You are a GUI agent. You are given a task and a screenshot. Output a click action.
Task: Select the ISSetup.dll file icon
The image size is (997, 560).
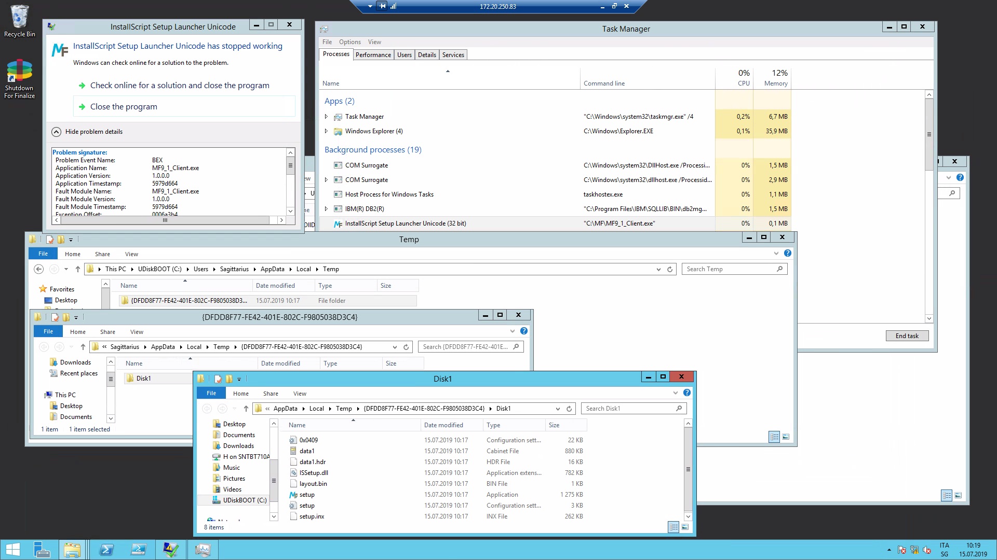[x=293, y=473]
